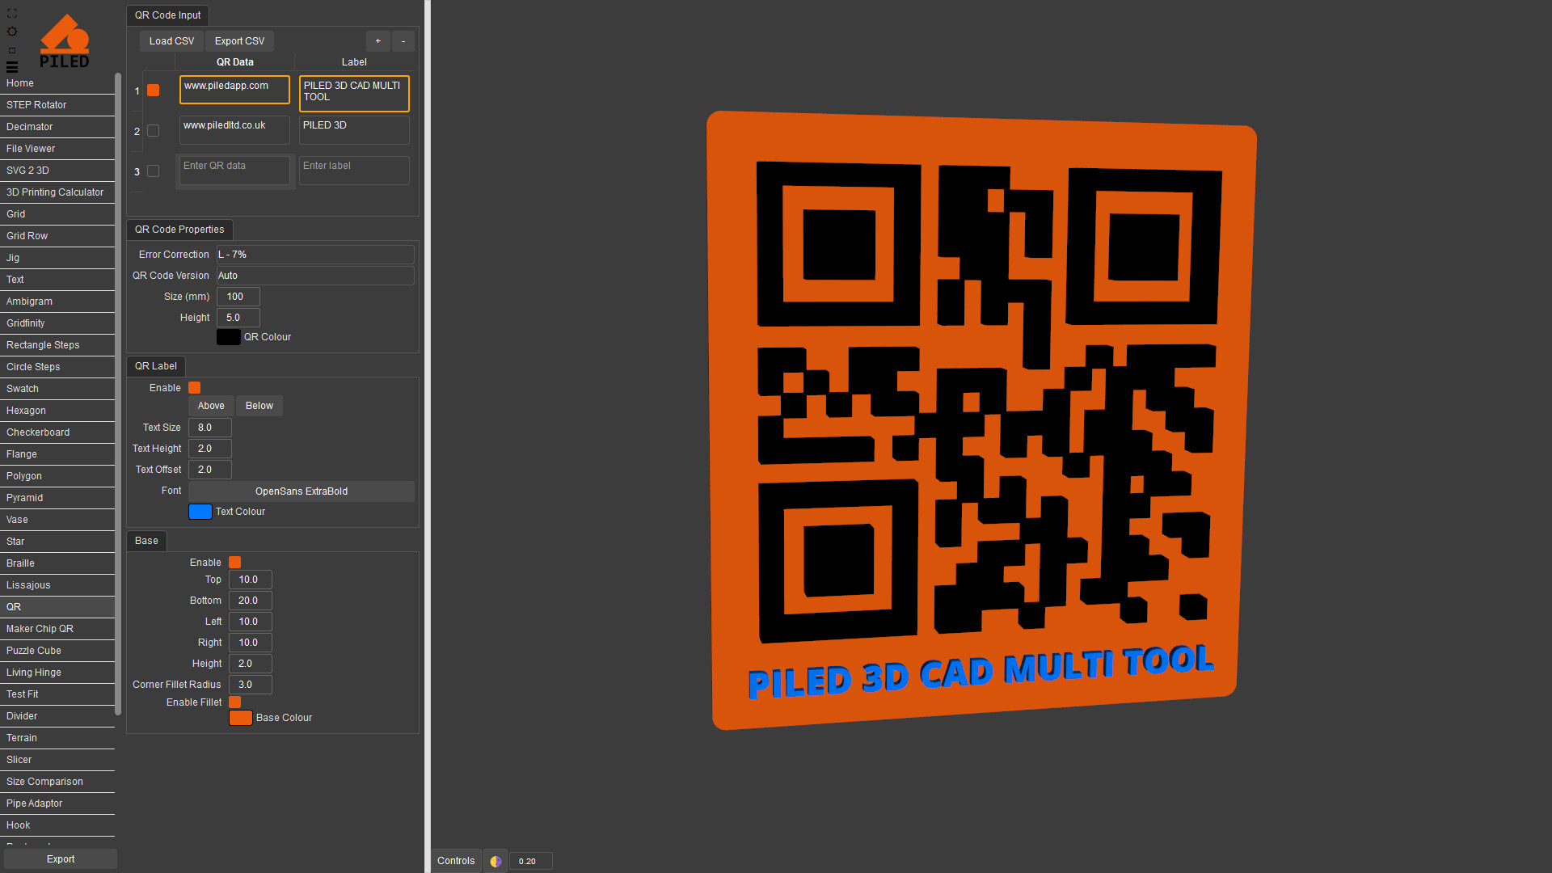This screenshot has width=1552, height=873.
Task: Toggle the day/night theme icon
Action: click(x=496, y=861)
